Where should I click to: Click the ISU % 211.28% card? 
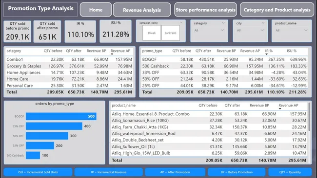pyautogui.click(x=116, y=31)
